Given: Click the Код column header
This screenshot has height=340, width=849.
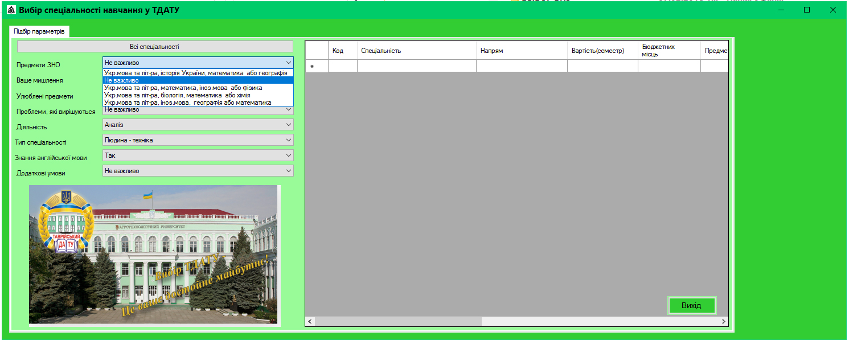Looking at the screenshot, I should click(x=343, y=51).
